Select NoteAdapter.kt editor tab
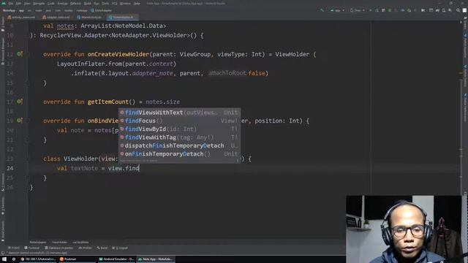 click(121, 18)
